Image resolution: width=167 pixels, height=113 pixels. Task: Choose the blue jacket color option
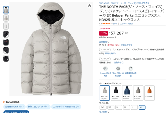pyautogui.click(x=127, y=93)
